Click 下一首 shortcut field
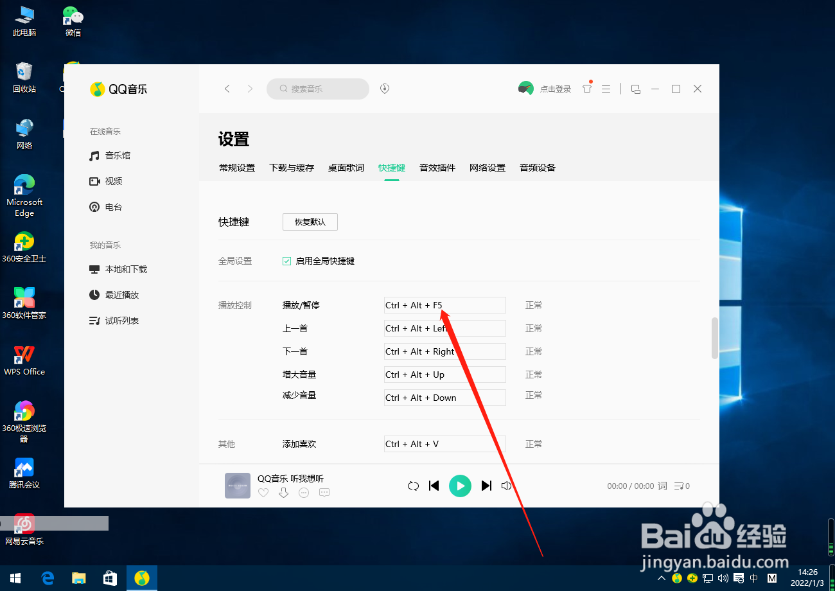 445,351
